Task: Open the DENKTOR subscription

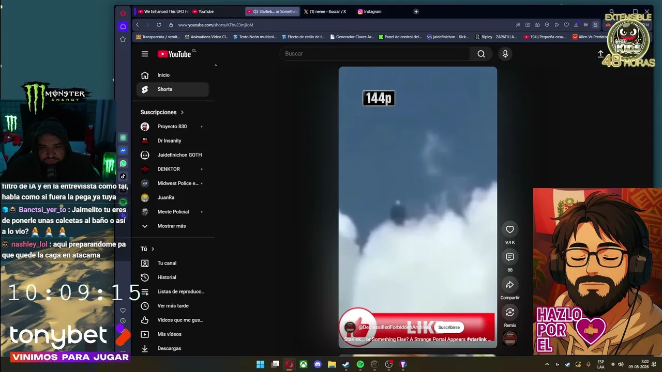Action: [x=173, y=169]
